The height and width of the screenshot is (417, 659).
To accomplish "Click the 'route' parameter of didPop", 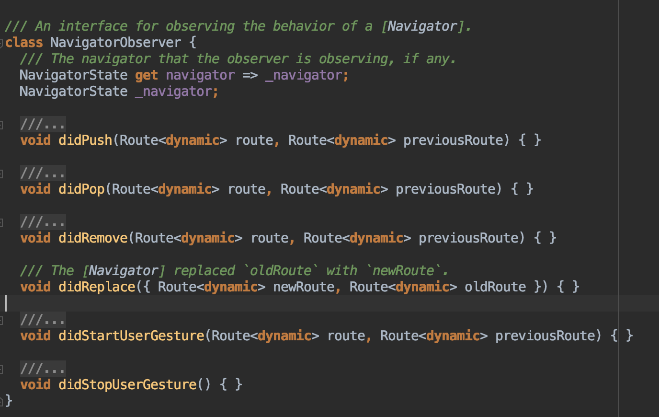I will [x=246, y=189].
